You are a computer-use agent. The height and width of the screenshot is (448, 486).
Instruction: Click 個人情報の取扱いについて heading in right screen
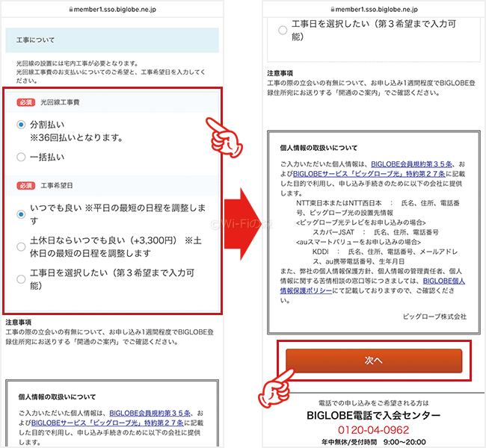coord(319,148)
